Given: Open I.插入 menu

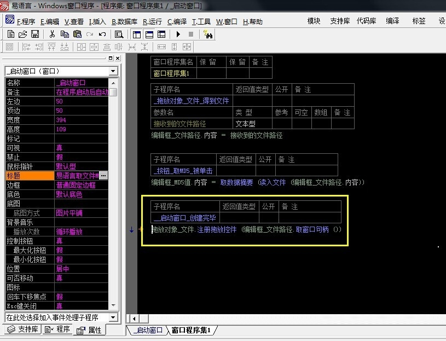Looking at the screenshot, I should pyautogui.click(x=97, y=21).
